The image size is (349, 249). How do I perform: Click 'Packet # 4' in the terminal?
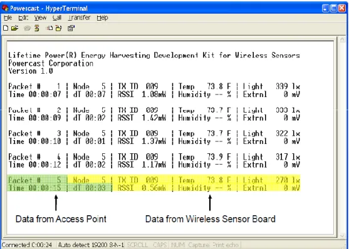pos(34,157)
